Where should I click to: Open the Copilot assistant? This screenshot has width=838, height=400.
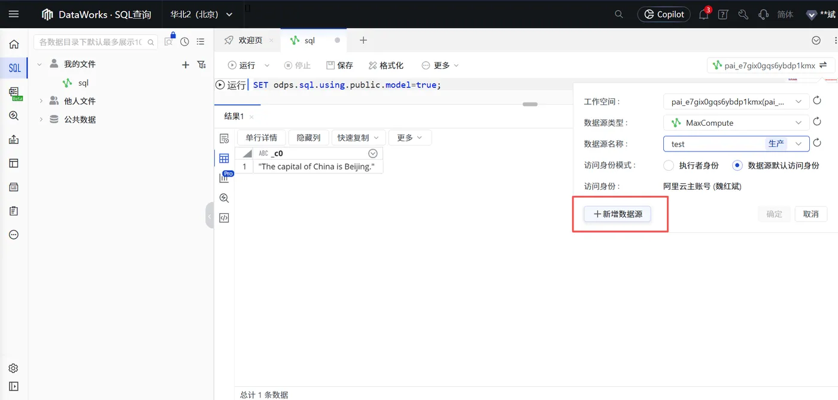coord(664,14)
